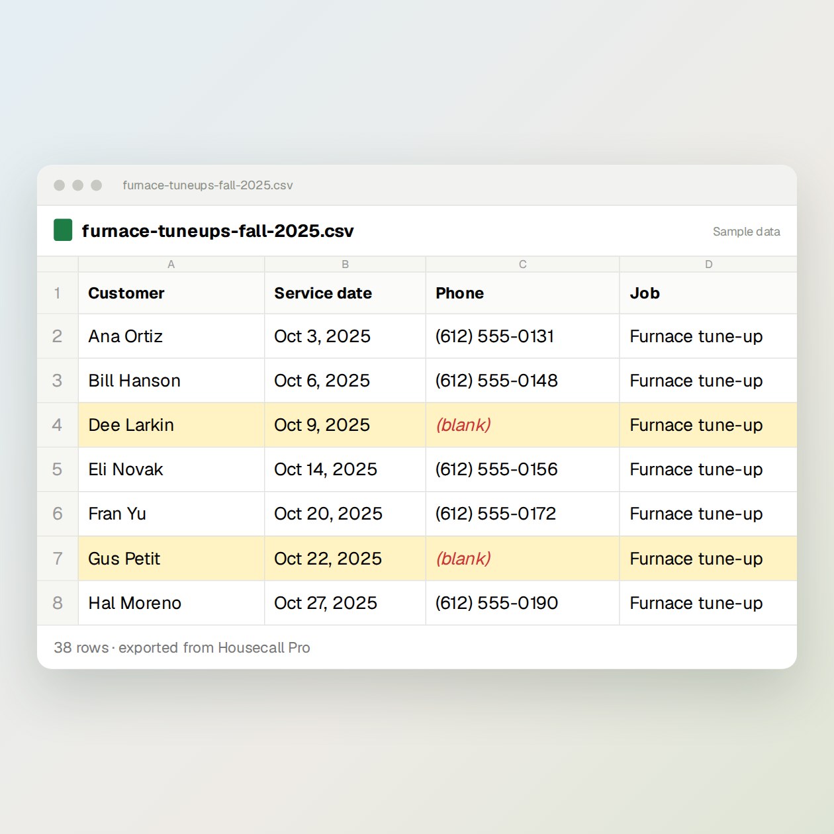Select column B header

tap(345, 264)
